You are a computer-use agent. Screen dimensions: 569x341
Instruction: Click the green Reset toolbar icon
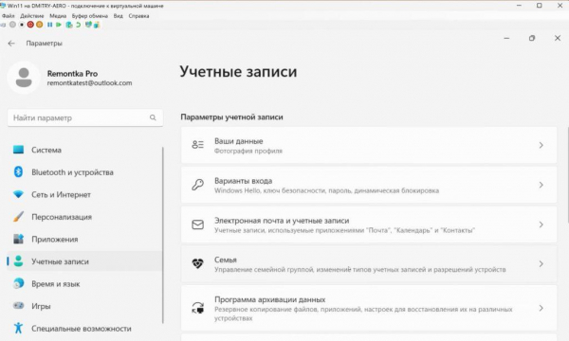[59, 25]
